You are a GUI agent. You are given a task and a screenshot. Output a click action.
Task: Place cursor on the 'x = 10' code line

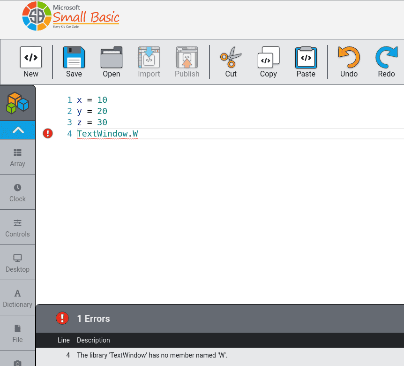point(92,100)
